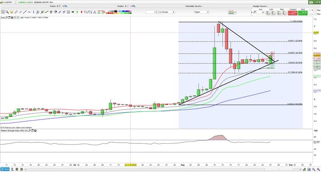Click the Share button
The image size is (321, 172).
[x=5, y=169]
